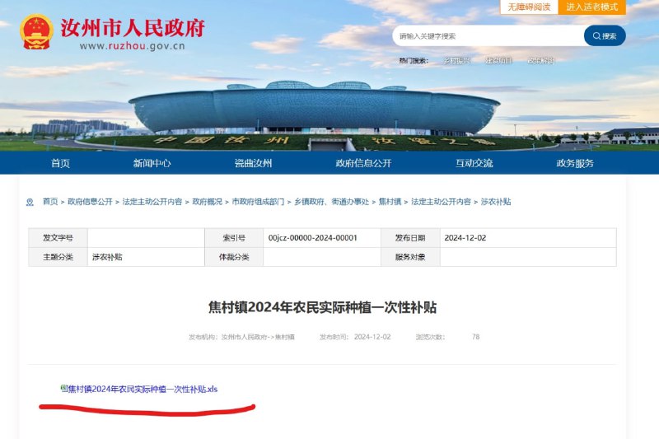Click the 涉农补贴 breadcrumb link
659x439 pixels.
(x=496, y=202)
